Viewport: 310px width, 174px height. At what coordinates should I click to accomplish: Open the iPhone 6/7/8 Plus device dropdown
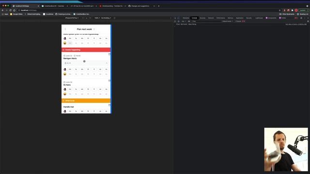[72, 18]
